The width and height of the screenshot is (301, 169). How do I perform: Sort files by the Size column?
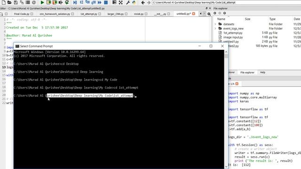[247, 19]
